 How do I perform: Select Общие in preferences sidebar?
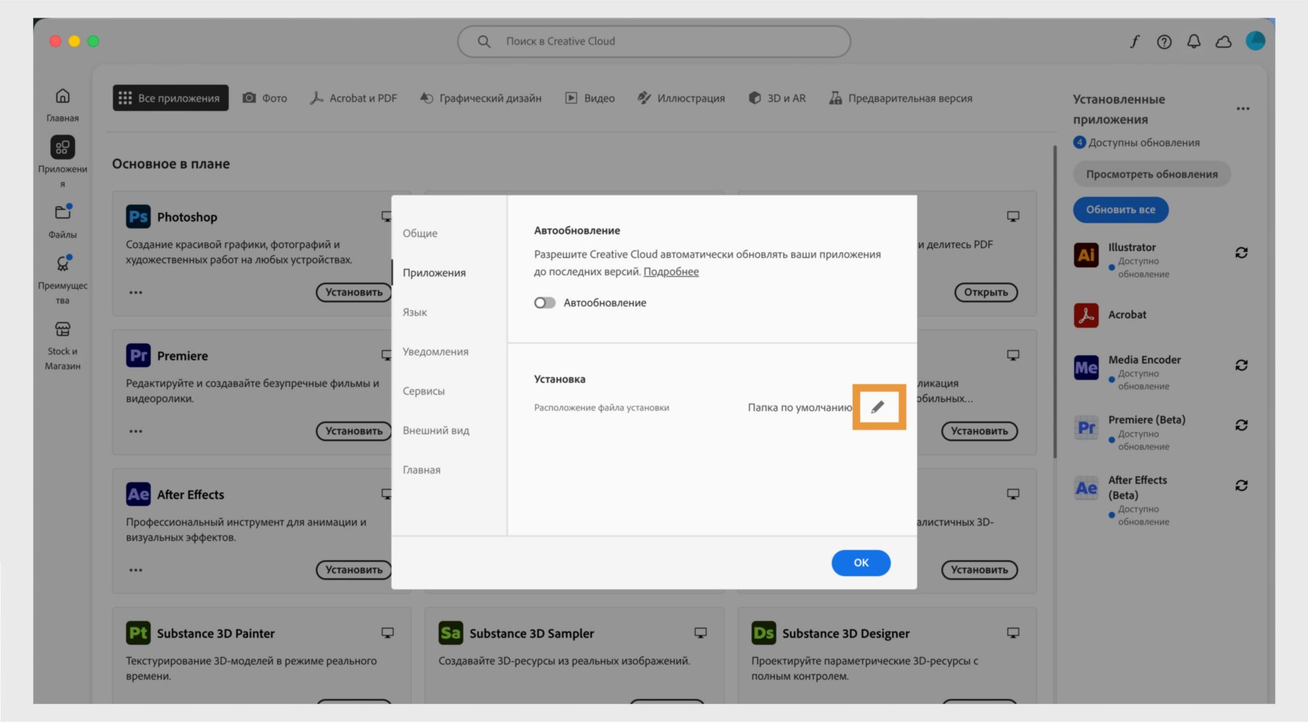coord(420,233)
